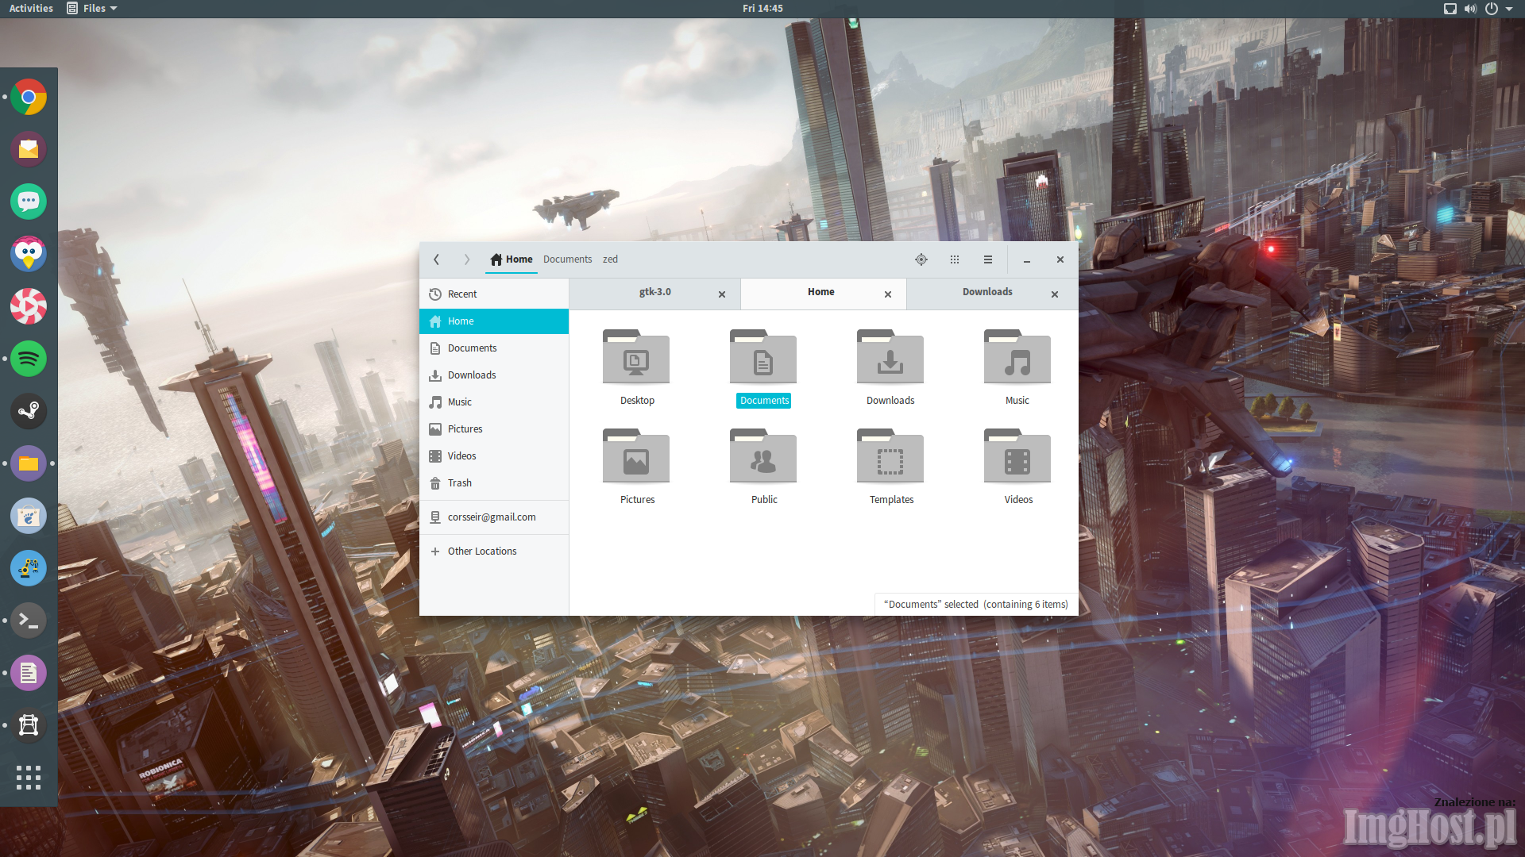Select the Videos folder in main view
This screenshot has height=857, width=1525.
[1017, 456]
